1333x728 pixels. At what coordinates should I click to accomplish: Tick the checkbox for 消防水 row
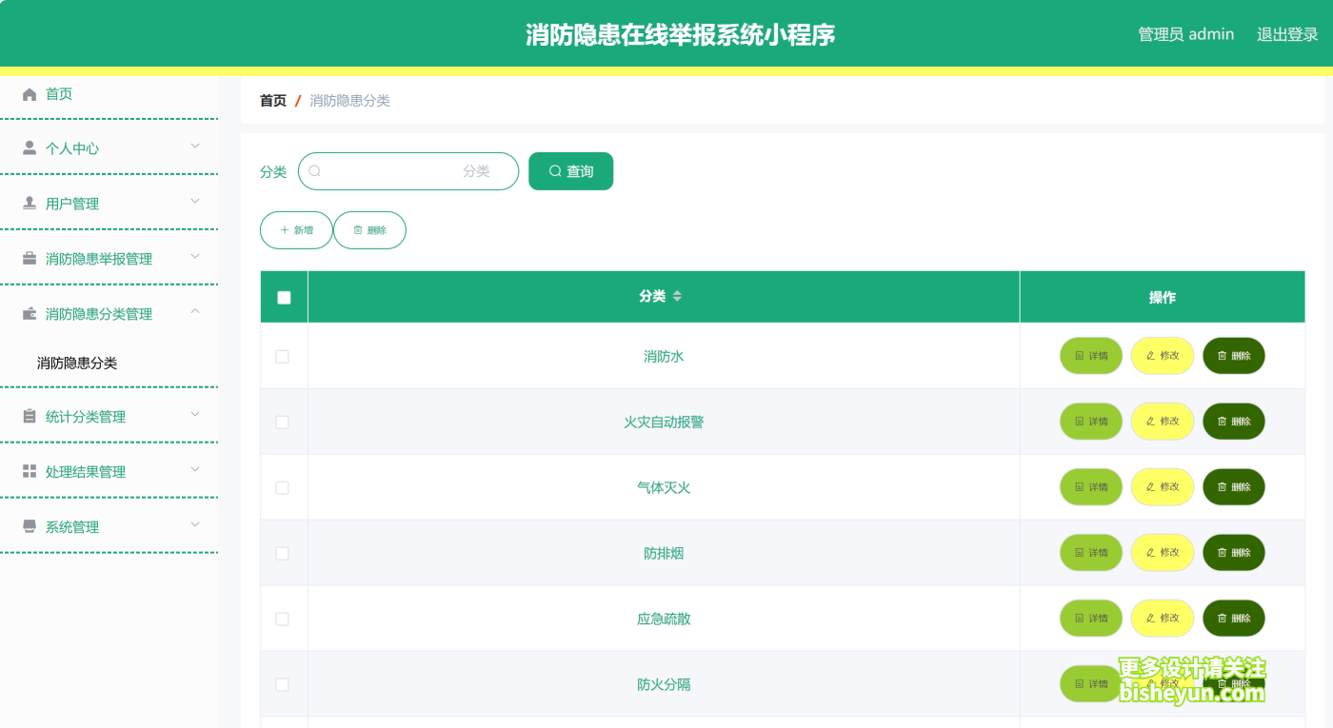283,355
